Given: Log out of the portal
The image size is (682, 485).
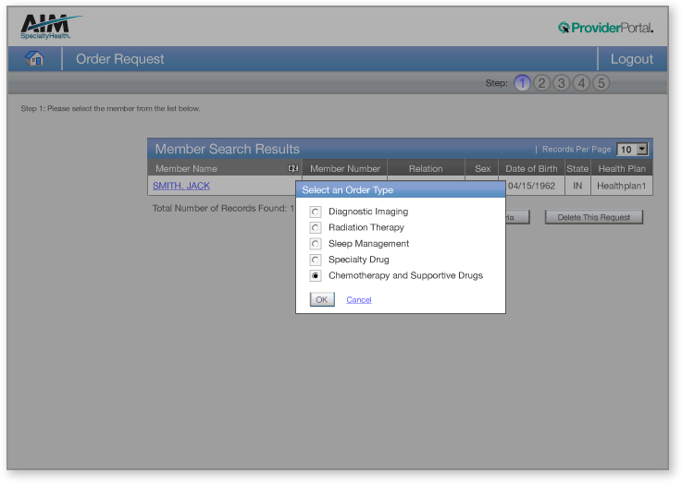Looking at the screenshot, I should [x=631, y=59].
